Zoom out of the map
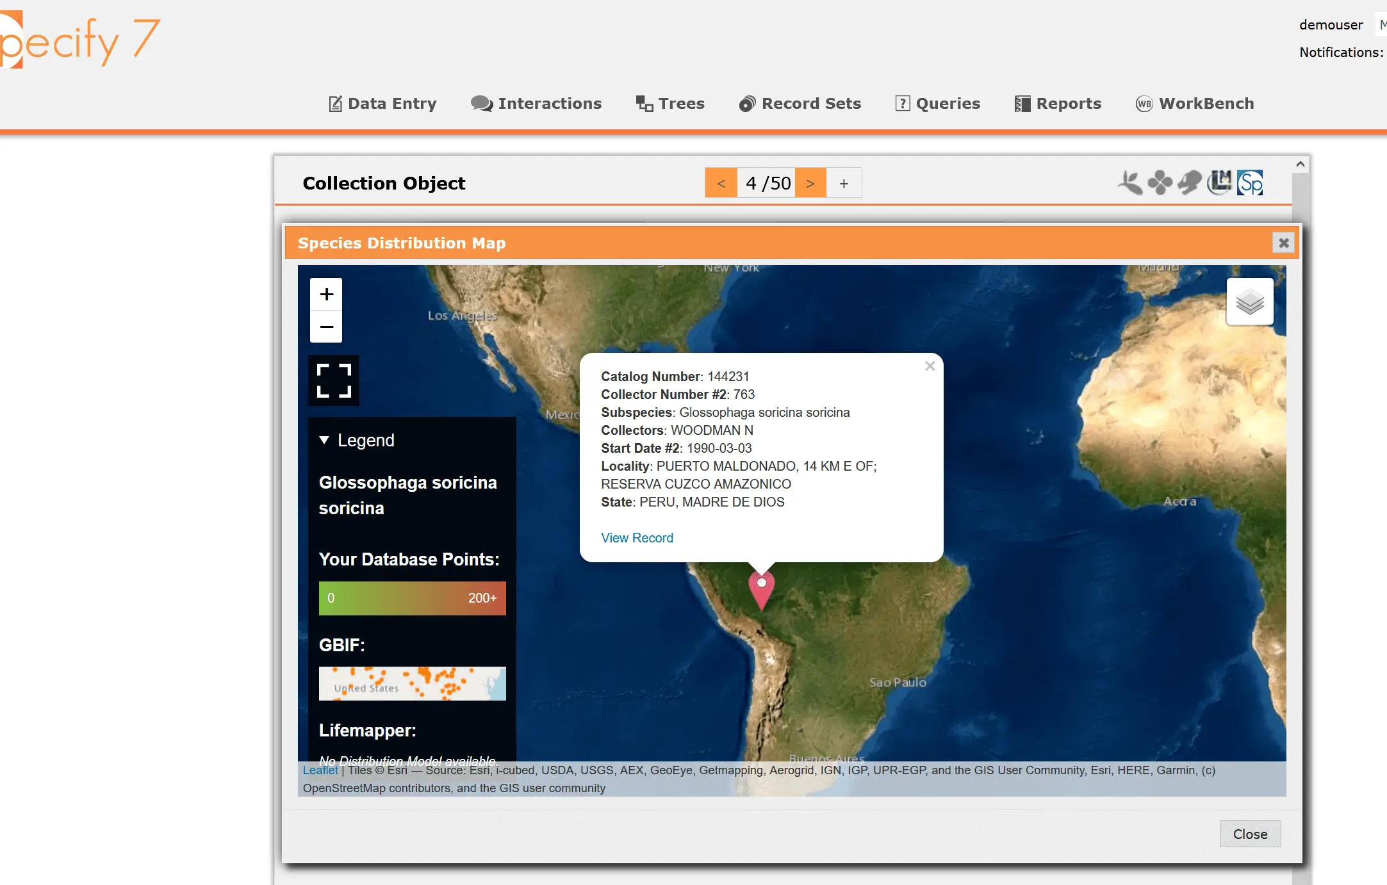1387x885 pixels. pos(326,327)
